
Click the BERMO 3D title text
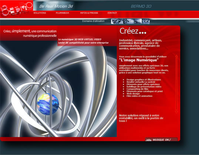pyautogui.click(x=141, y=6)
